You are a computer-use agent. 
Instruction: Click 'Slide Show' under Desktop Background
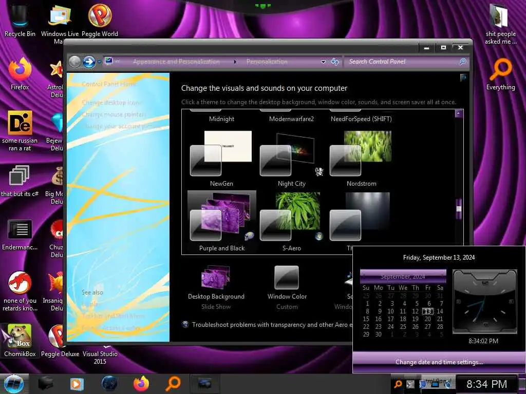[x=216, y=307]
